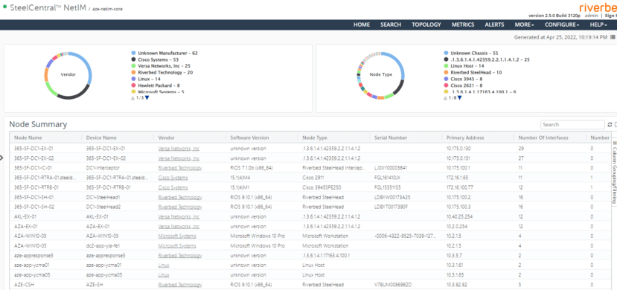
Task: Click the down arrow for next Vendor legend page
Action: tap(147, 98)
